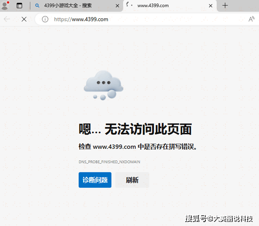Select the DNS_PROBE_FINISHED_NXDOMAIN error code text
Viewport: 259px width, 226px height.
(x=109, y=162)
